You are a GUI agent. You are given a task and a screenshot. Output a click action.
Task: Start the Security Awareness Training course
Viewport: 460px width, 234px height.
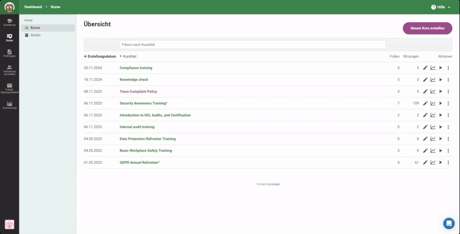click(440, 104)
